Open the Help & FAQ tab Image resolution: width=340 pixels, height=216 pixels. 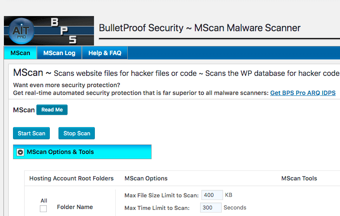click(x=105, y=53)
